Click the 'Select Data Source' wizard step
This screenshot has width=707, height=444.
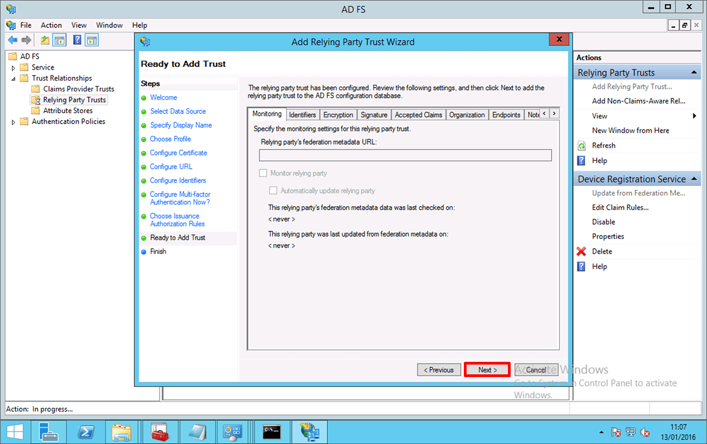pyautogui.click(x=178, y=112)
